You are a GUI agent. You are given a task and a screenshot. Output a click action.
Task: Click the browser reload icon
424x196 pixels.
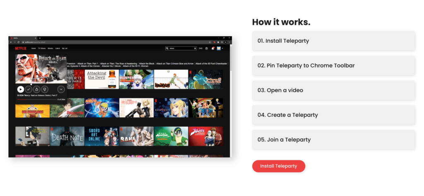tap(18, 42)
